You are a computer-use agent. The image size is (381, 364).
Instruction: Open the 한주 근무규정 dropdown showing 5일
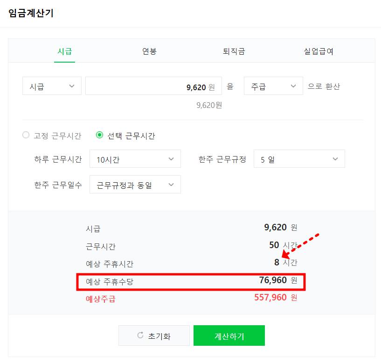coord(299,158)
